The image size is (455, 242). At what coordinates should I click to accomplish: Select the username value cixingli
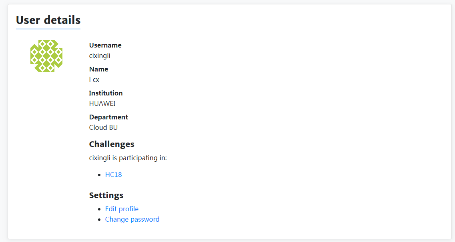tap(100, 56)
